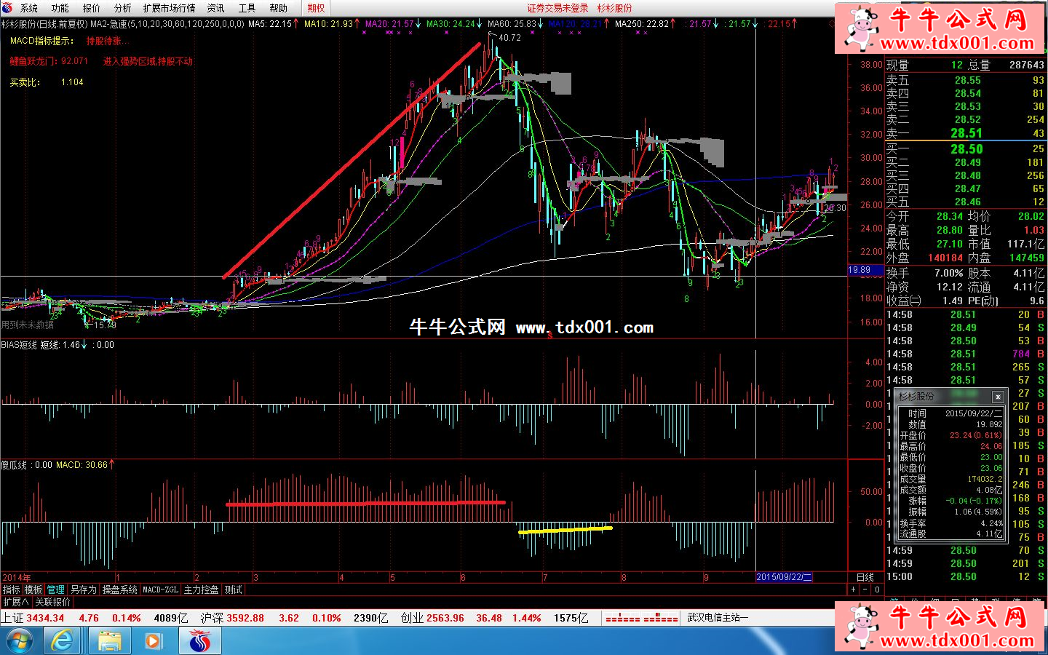The image size is (1048, 655).
Task: Open the 系统 menu
Action: coord(29,8)
